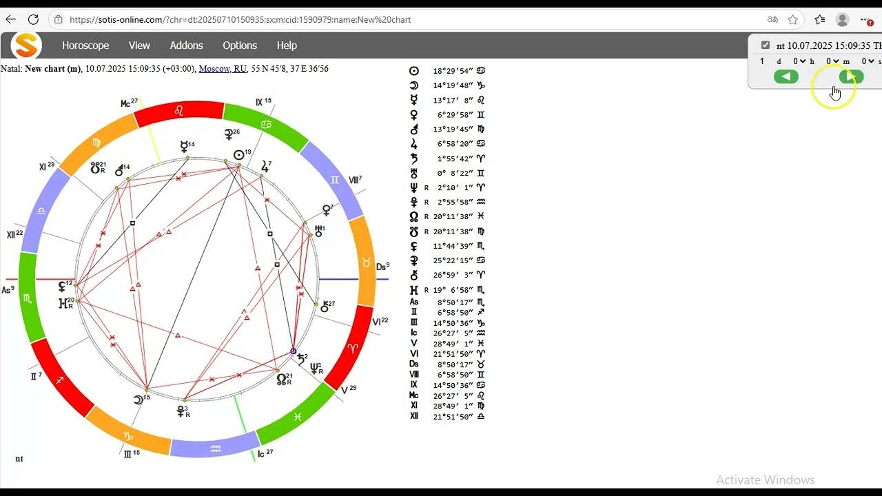Click the Sun glyph in the chart wheel
The image size is (882, 496).
tap(239, 155)
